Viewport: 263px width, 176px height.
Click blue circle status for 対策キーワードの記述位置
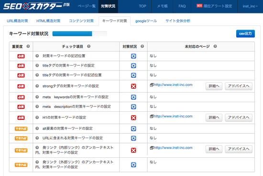click(133, 56)
